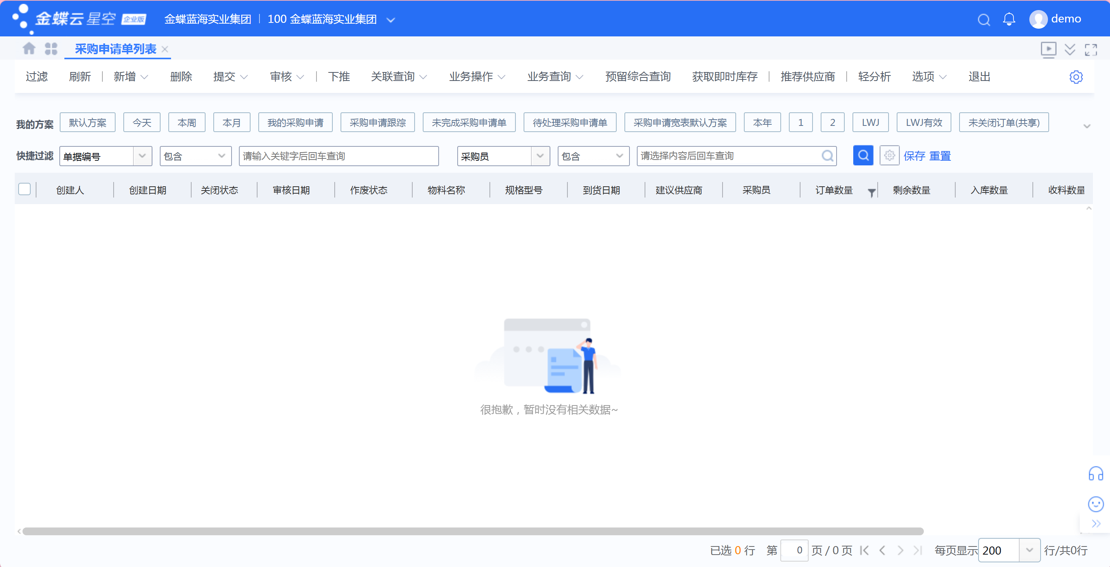The width and height of the screenshot is (1110, 567).
Task: Click the horizontal scrollbar thumb
Action: click(x=473, y=531)
